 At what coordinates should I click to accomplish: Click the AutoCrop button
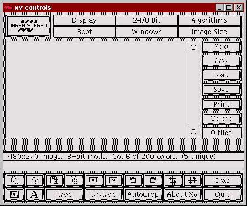tap(143, 194)
